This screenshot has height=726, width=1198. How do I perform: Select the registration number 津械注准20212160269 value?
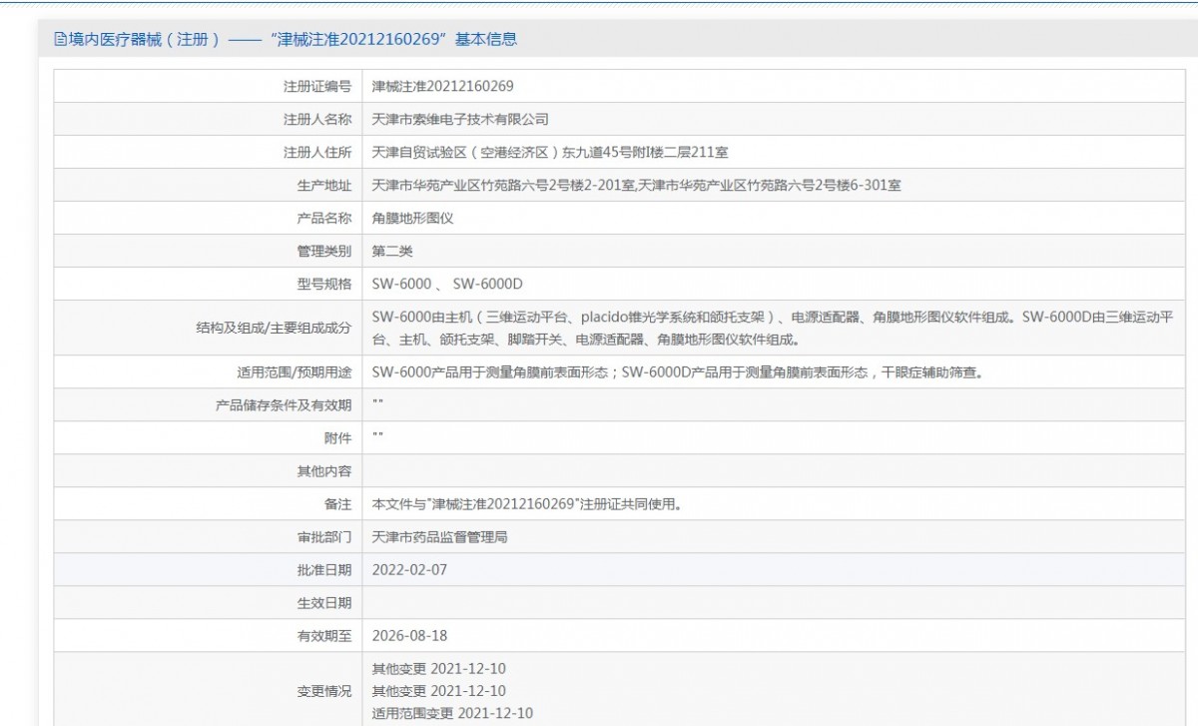point(442,87)
